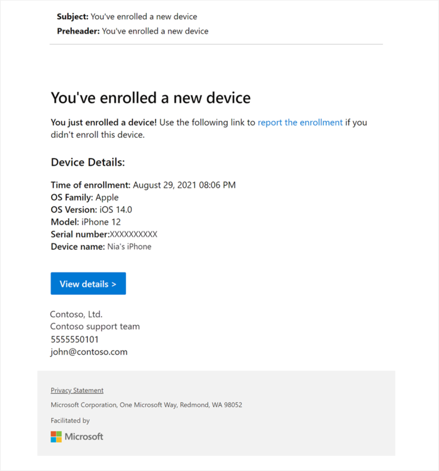Open the Privacy Statement link
The height and width of the screenshot is (471, 439).
coord(77,390)
